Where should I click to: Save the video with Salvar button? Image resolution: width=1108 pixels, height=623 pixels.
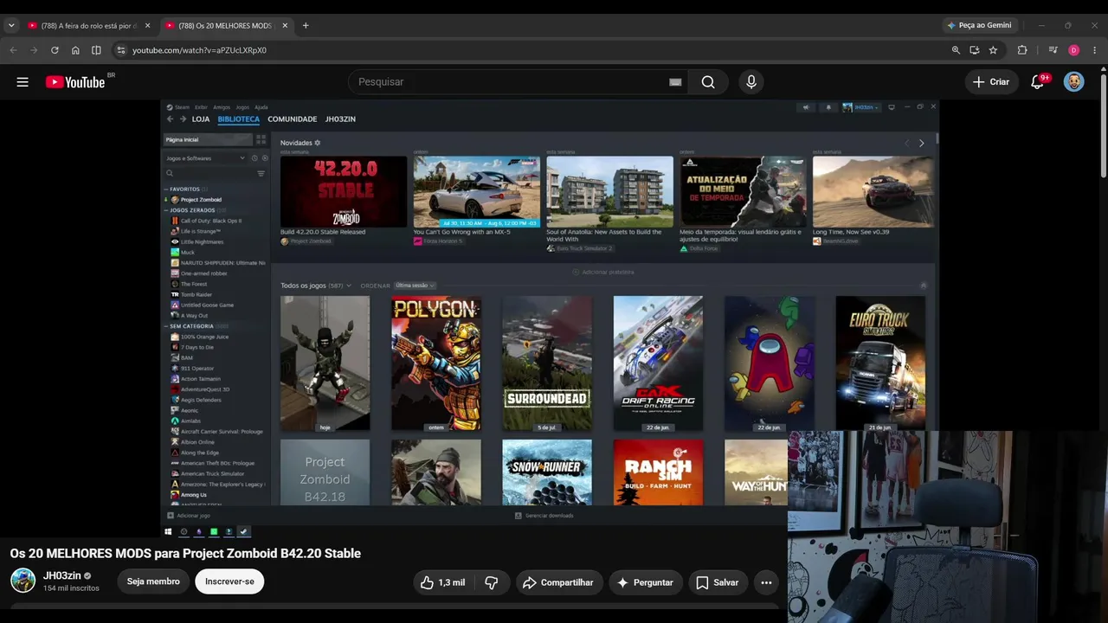(717, 582)
